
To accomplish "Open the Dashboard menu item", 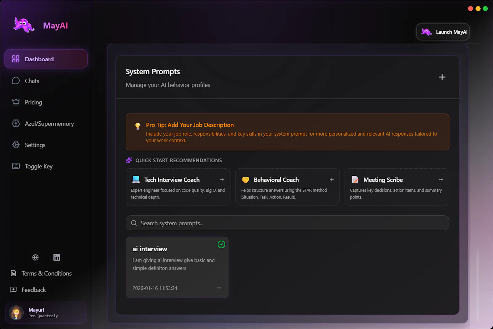I will pos(46,59).
